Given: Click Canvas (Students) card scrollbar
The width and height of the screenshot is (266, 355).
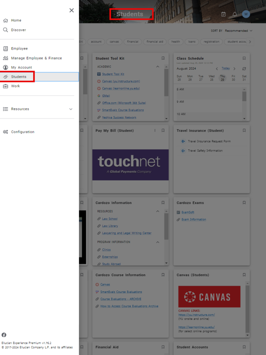Looking at the screenshot, I should coord(248,309).
